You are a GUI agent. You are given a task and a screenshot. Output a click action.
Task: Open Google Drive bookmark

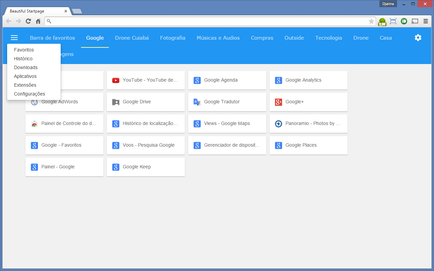tap(146, 102)
